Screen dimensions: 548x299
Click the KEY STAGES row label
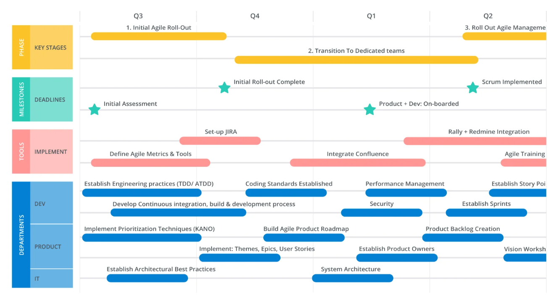[x=51, y=47]
